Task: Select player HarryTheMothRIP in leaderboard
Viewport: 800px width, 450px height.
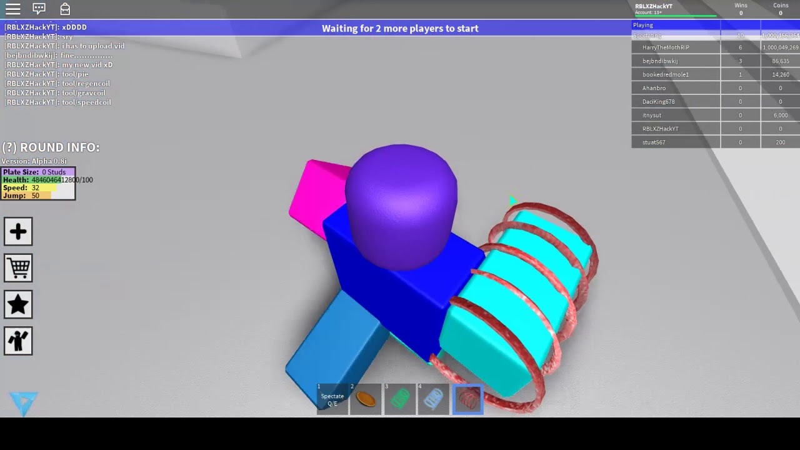Action: point(676,47)
